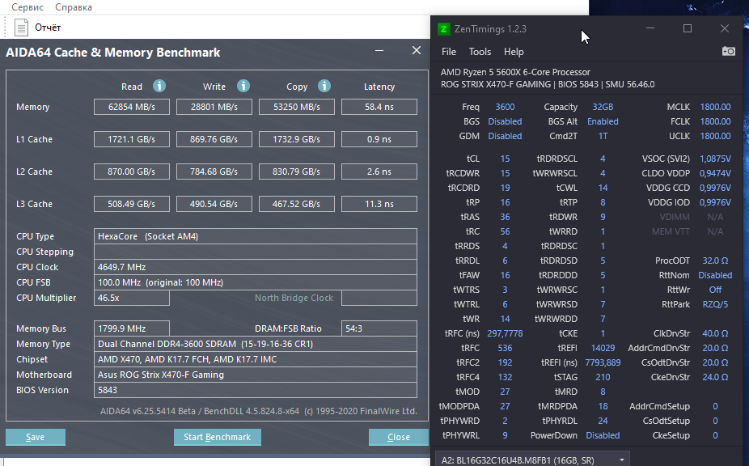The width and height of the screenshot is (749, 466).
Task: Click the Memory Latency value 58.4 ns
Action: 379,107
